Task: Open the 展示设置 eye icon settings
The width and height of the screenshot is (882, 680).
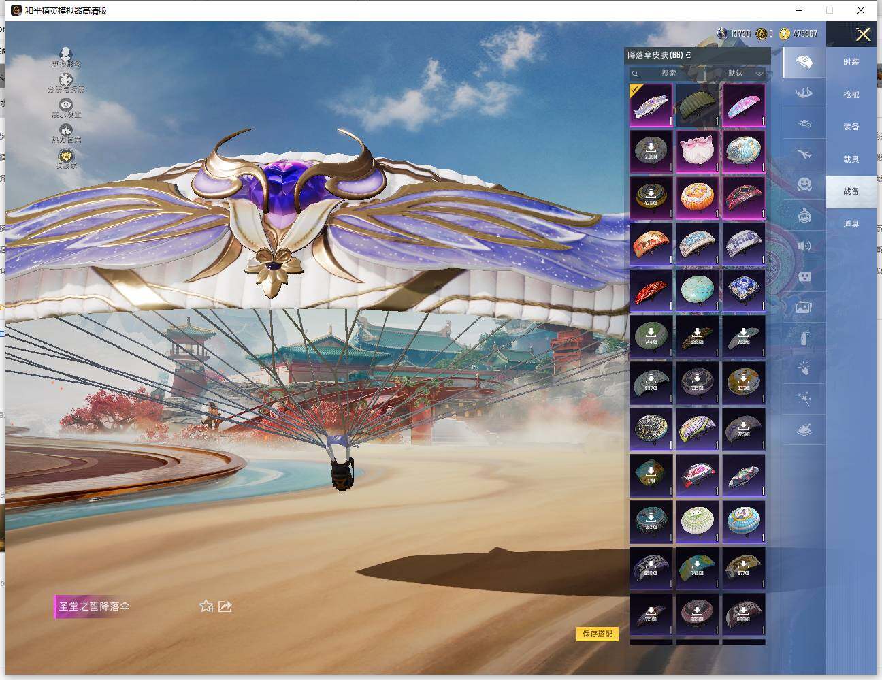Action: pyautogui.click(x=66, y=105)
